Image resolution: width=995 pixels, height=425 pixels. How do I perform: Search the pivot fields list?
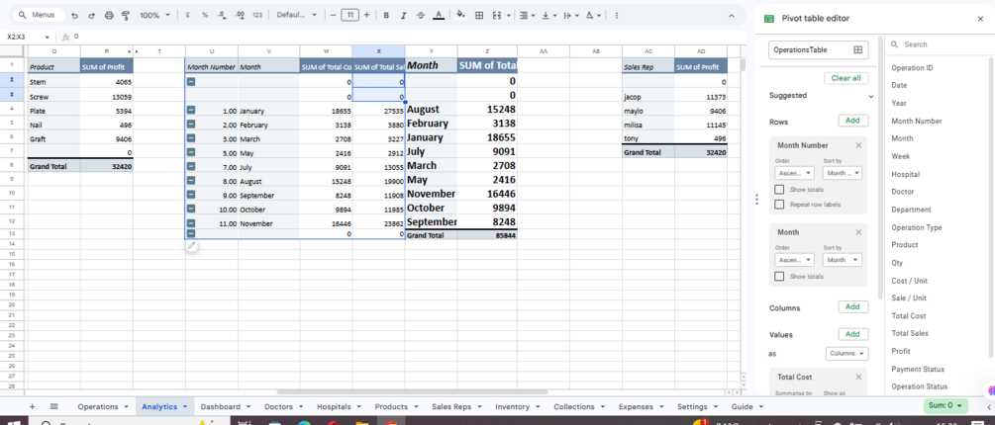coord(942,44)
